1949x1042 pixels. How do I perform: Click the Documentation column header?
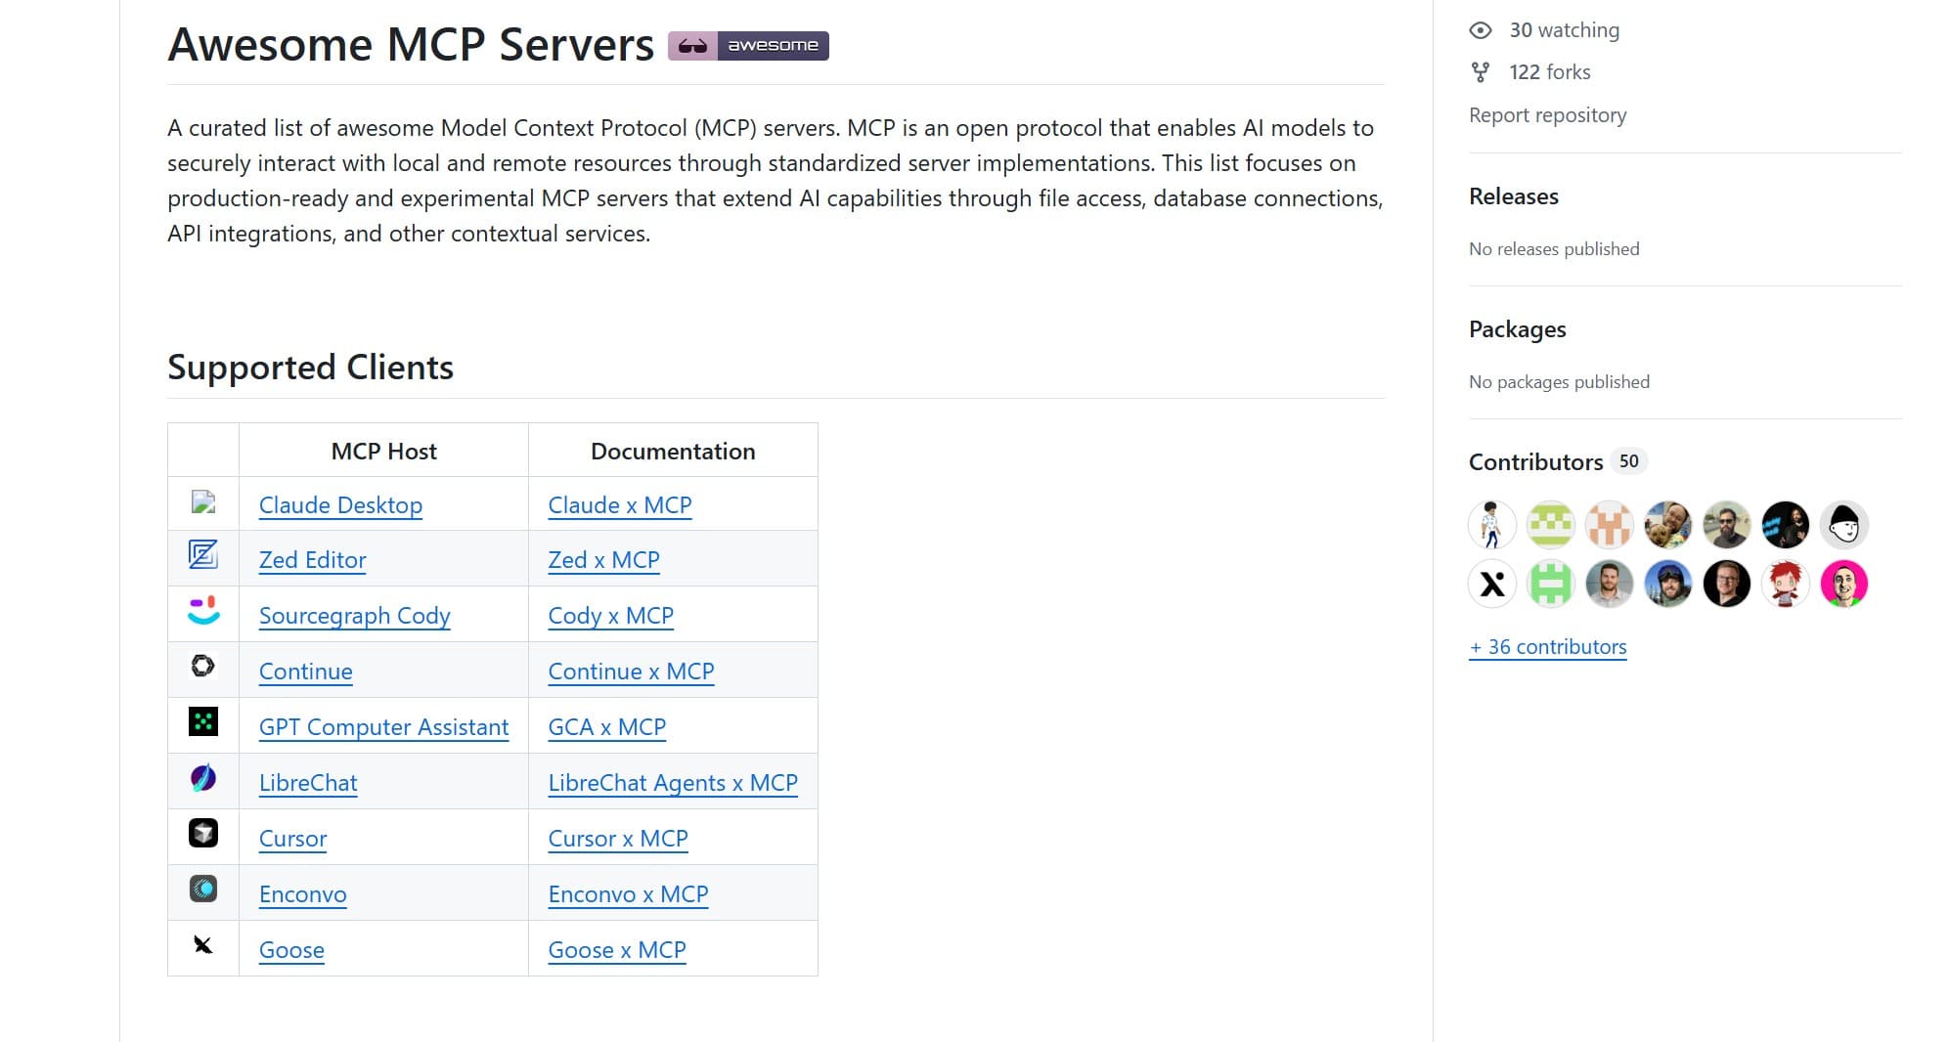tap(673, 452)
